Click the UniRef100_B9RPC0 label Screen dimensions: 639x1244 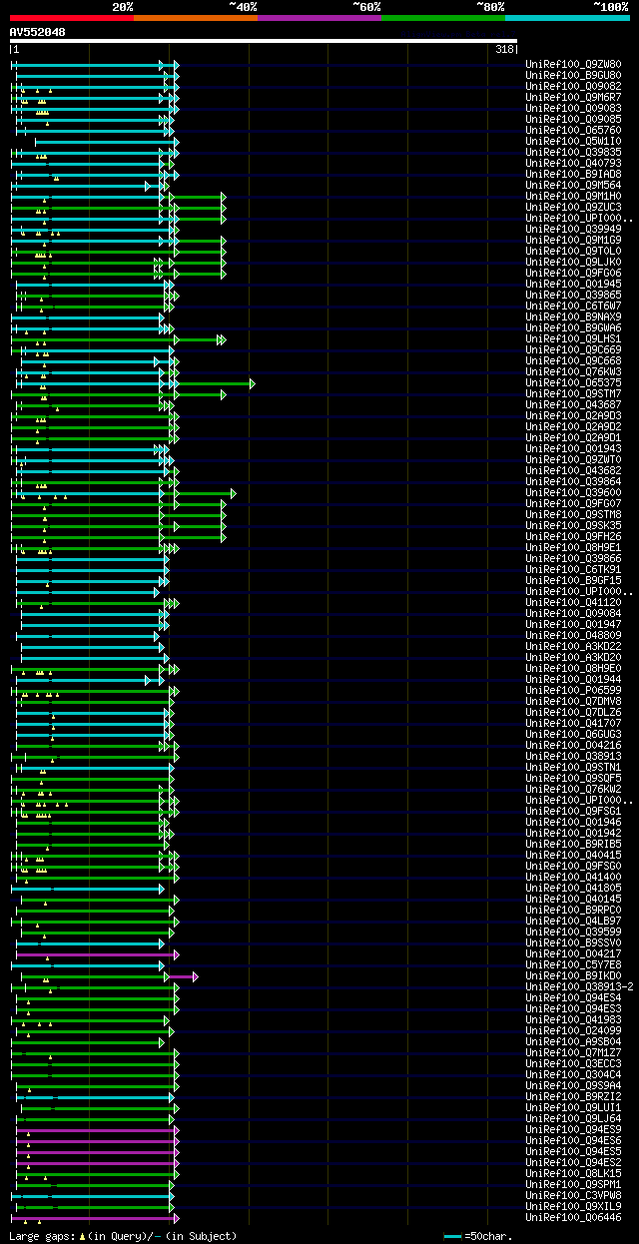573,911
